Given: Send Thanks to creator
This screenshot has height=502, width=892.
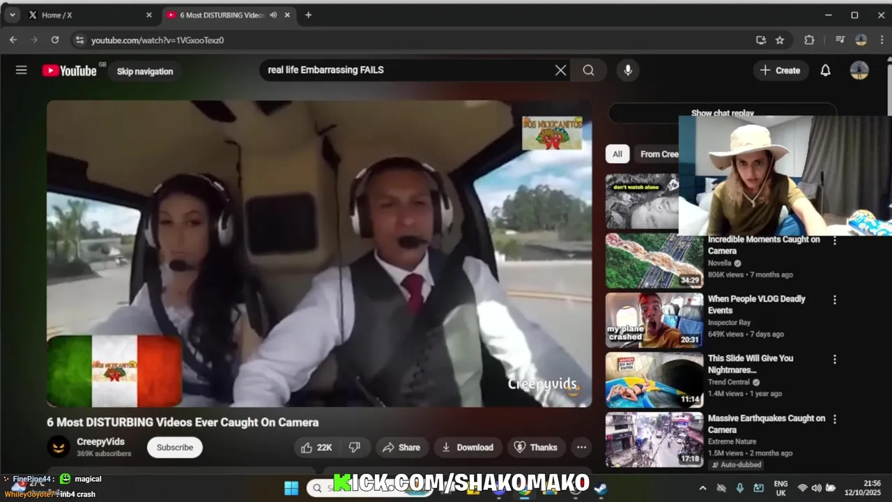Looking at the screenshot, I should 535,448.
